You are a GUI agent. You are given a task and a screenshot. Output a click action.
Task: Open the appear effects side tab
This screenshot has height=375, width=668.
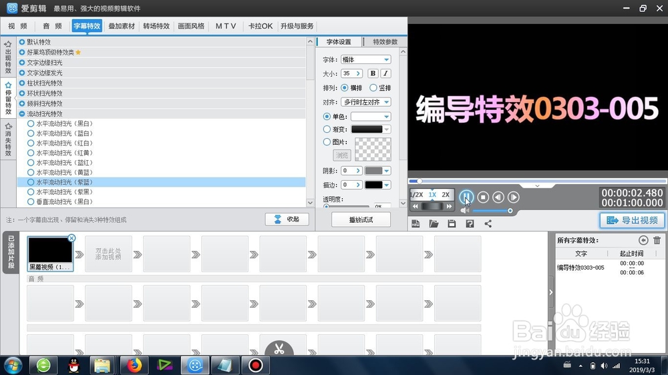(8, 57)
